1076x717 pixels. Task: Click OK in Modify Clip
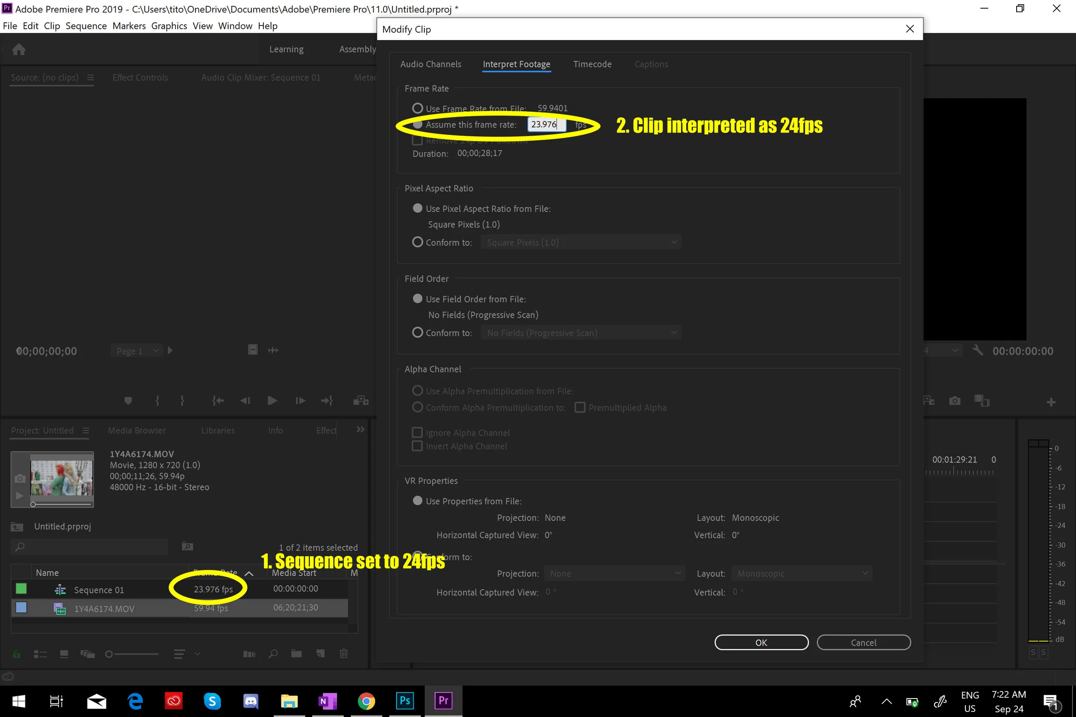point(761,643)
